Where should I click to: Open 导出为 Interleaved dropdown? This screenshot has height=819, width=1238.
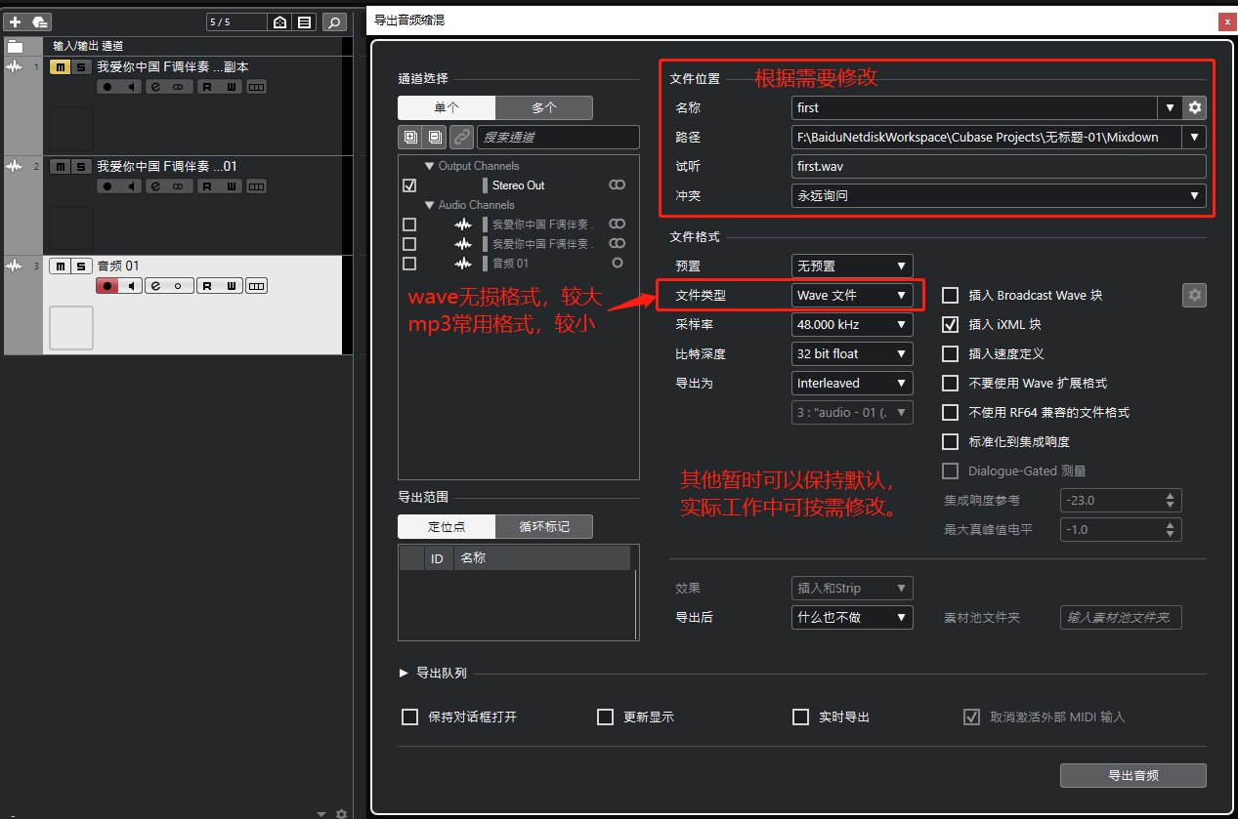coord(852,384)
